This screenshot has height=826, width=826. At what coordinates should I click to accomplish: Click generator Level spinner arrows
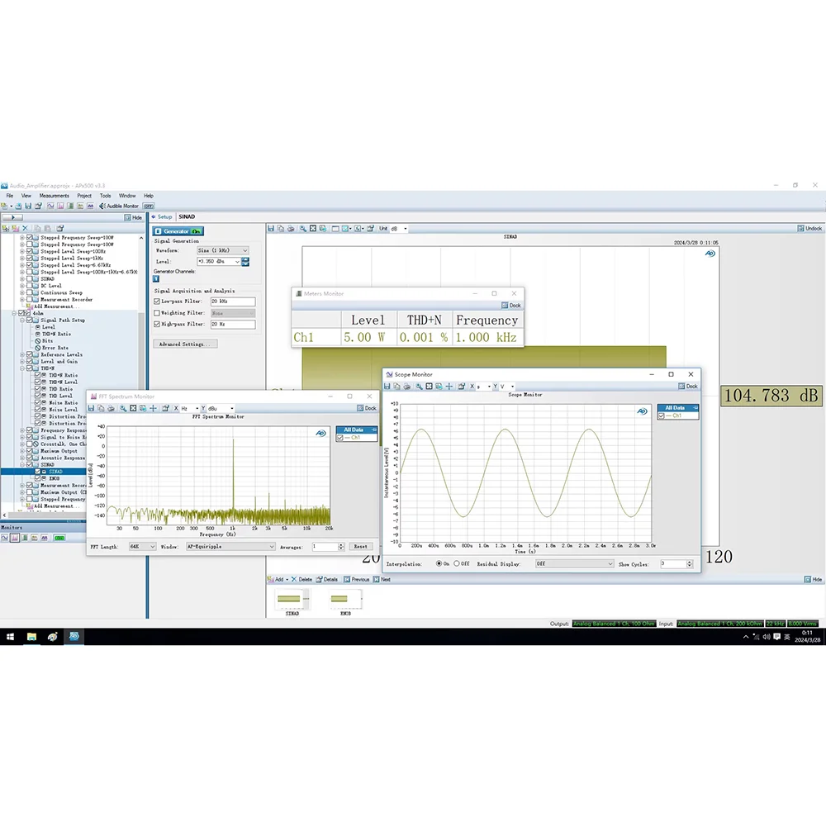point(245,262)
